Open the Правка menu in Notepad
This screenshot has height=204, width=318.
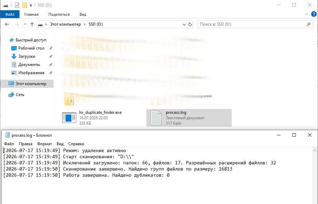pos(26,144)
